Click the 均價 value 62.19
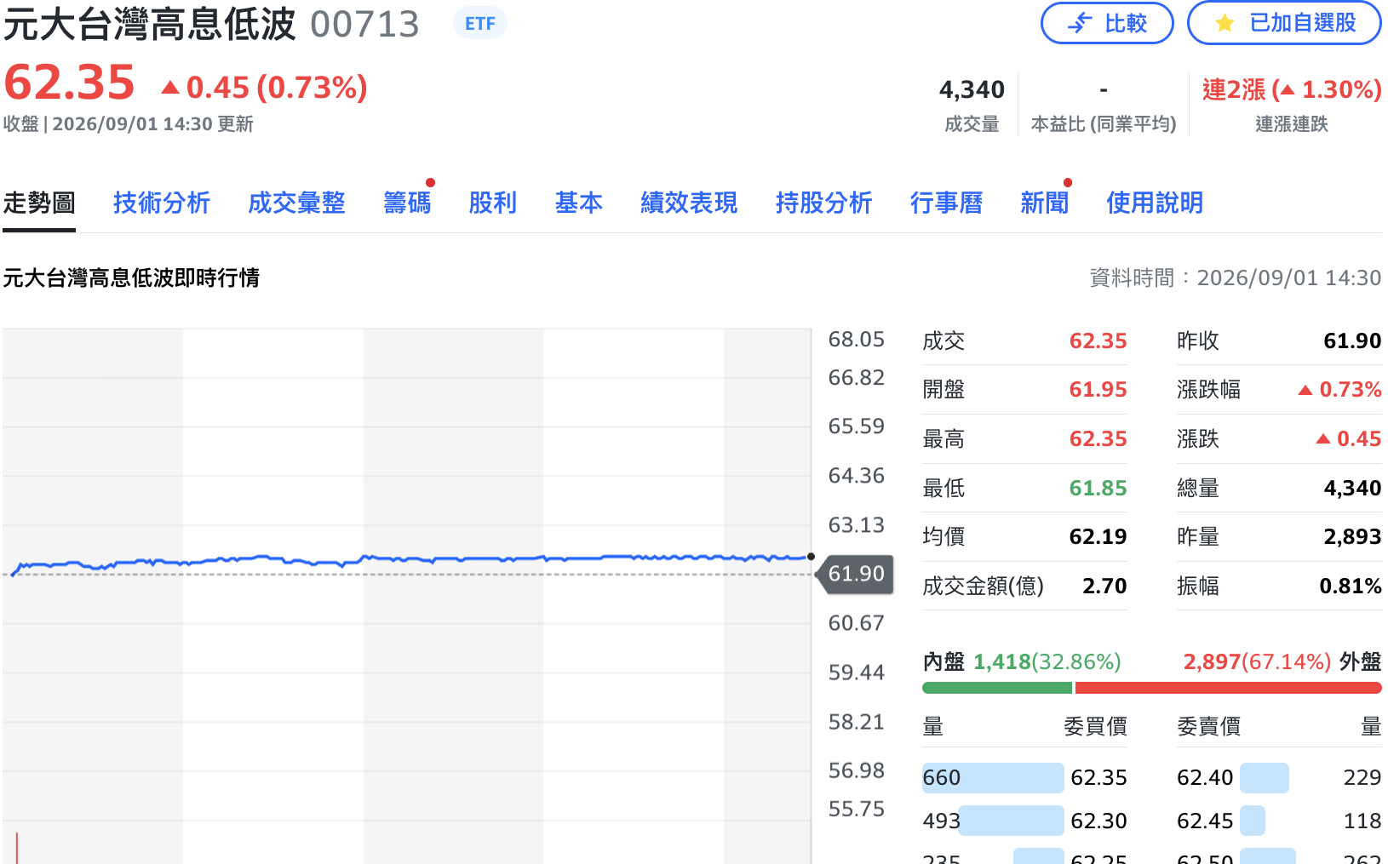Image resolution: width=1388 pixels, height=864 pixels. pyautogui.click(x=1098, y=537)
